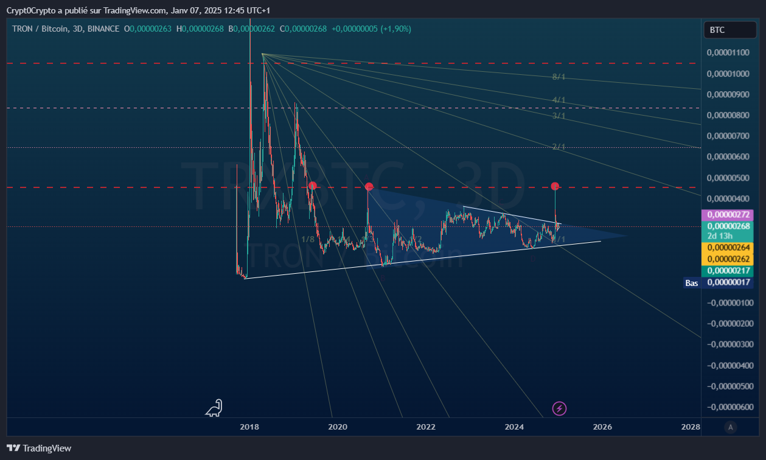This screenshot has width=766, height=460.
Task: Click the 0,00001100 price axis label
Action: click(x=728, y=53)
